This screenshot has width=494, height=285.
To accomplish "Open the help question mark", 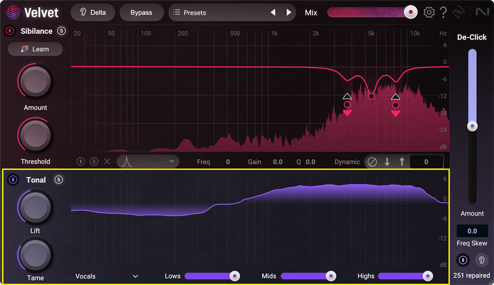I will pos(443,12).
